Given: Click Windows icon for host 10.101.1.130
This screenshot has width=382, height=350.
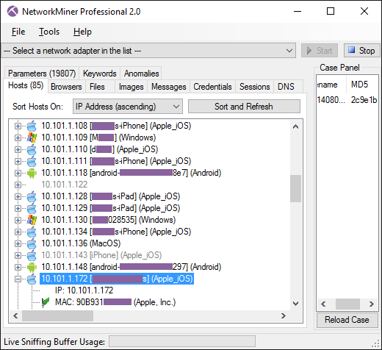Looking at the screenshot, I should coord(32,220).
